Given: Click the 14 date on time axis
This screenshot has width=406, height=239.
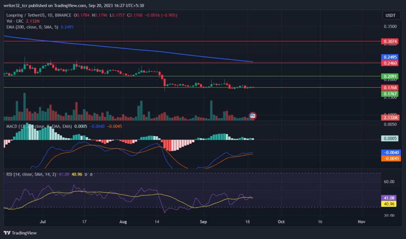Looking at the screenshot, I should click(x=156, y=222).
